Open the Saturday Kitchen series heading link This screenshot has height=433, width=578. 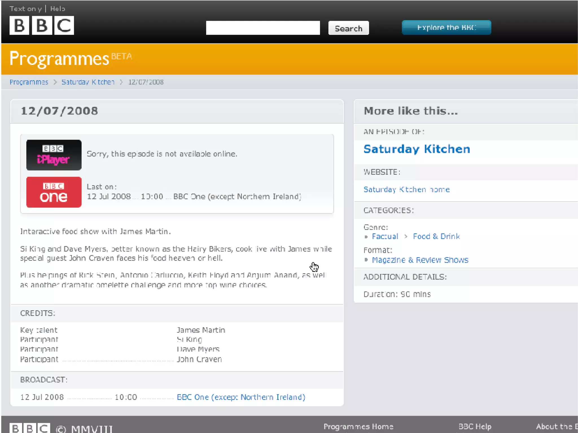[417, 149]
